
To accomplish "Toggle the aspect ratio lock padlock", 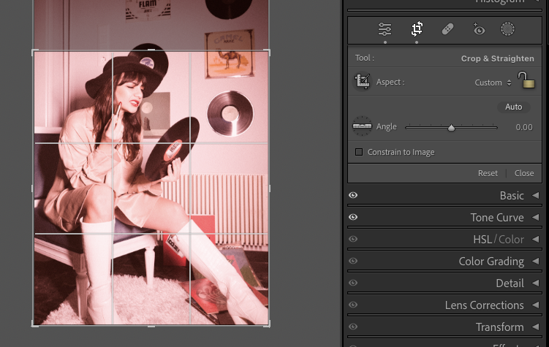I will (x=523, y=80).
